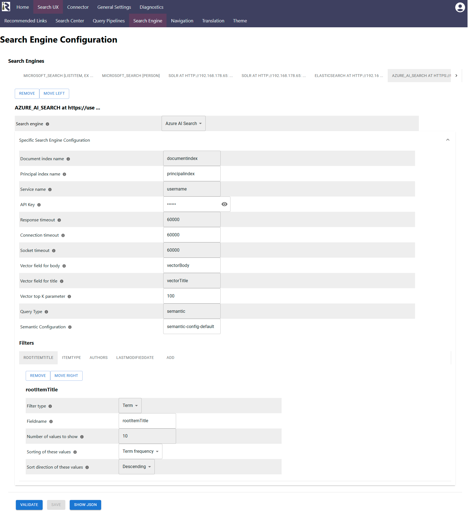Click info icon next to Socket timeout
This screenshot has height=512, width=470.
54,251
